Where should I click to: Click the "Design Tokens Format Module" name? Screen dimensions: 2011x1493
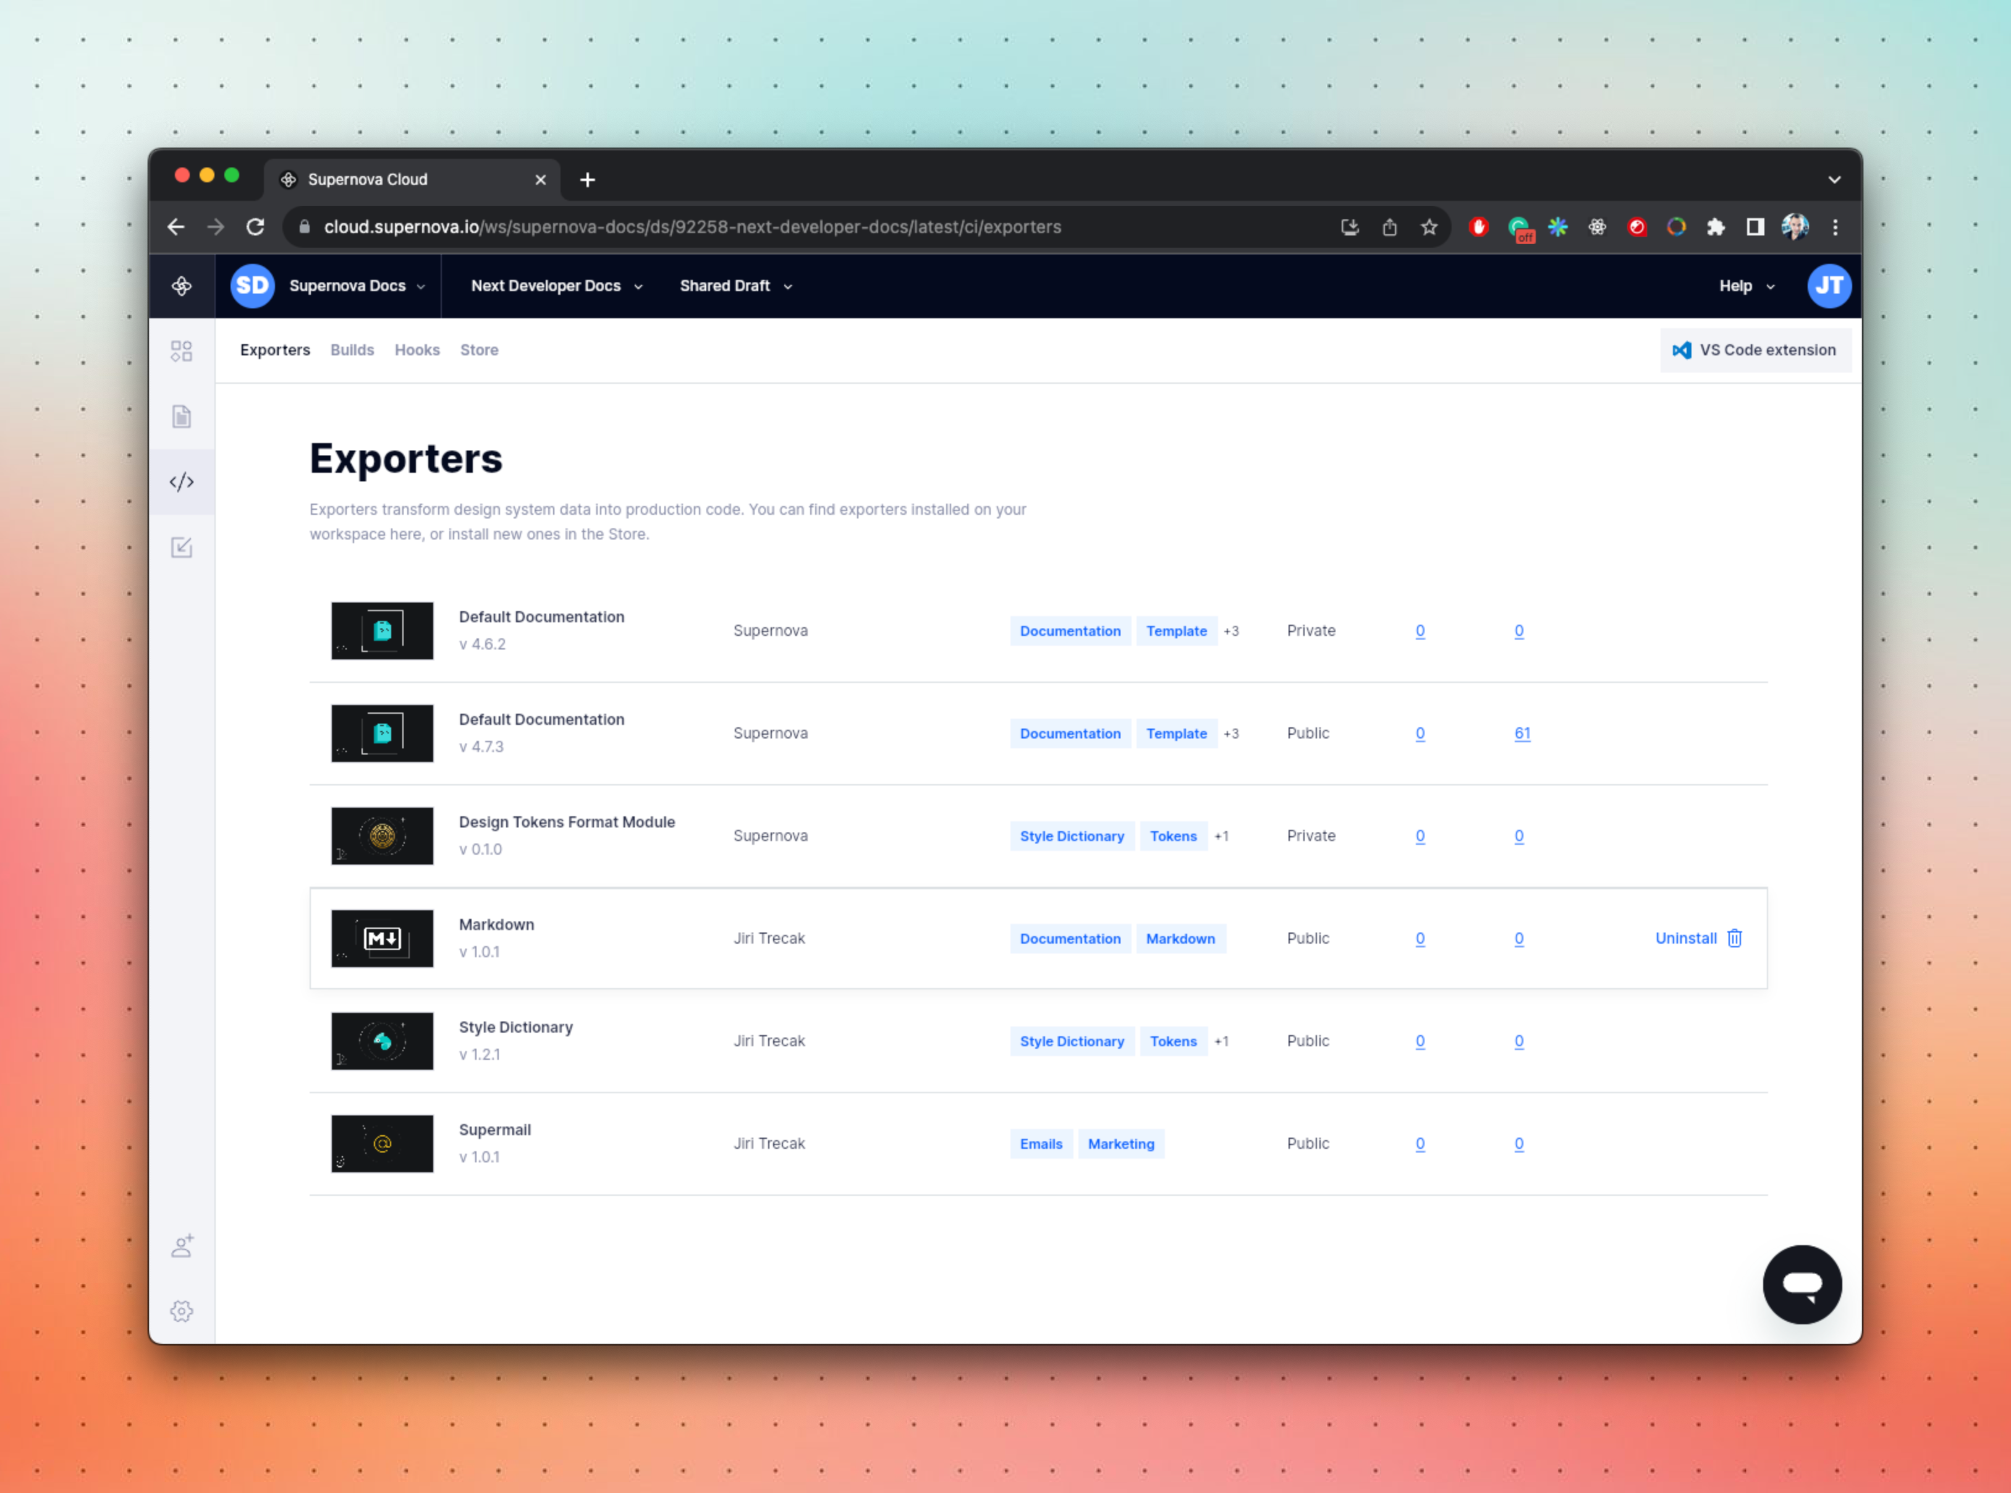567,821
